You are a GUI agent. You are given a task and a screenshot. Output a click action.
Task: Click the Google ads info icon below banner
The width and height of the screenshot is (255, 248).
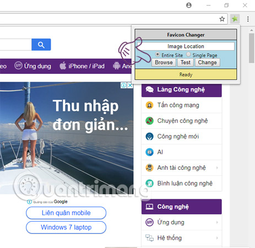click(x=29, y=202)
